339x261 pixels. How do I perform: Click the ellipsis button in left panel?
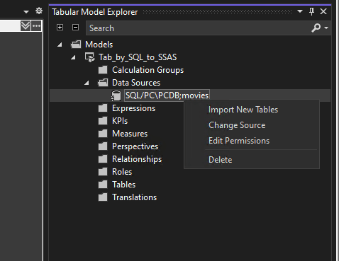pos(36,26)
